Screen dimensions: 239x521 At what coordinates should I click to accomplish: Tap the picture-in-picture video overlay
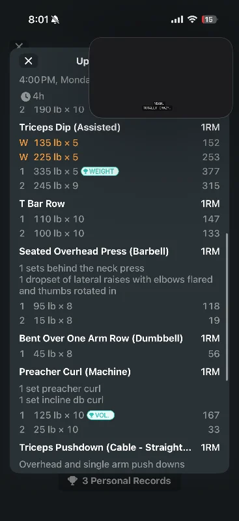tap(161, 77)
